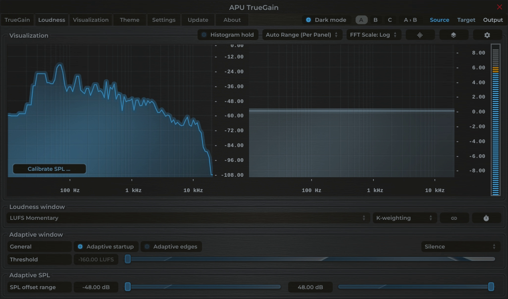Click the waveform icon button
The width and height of the screenshot is (508, 299).
tap(420, 35)
